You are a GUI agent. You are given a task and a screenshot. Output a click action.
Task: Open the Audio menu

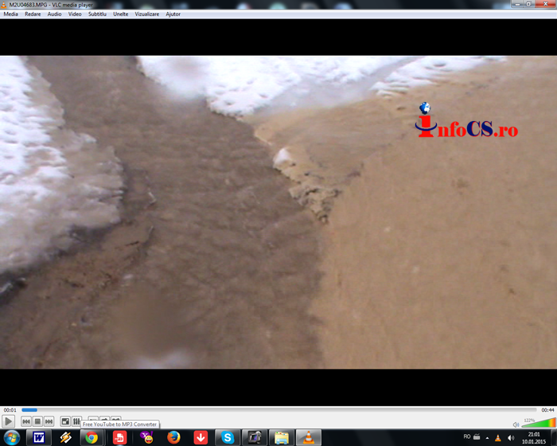point(54,14)
